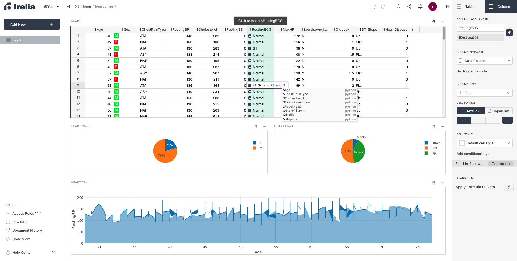This screenshot has width=517, height=261.
Task: Collapse the left sidebar panel
Action: [x=69, y=6]
